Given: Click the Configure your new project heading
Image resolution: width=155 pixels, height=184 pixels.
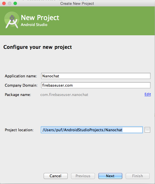Looking at the screenshot, I should 37,47.
